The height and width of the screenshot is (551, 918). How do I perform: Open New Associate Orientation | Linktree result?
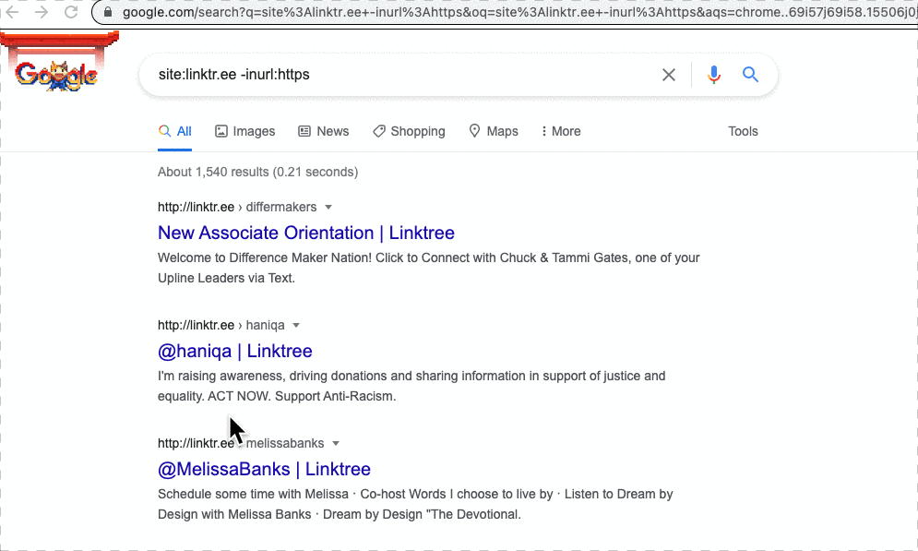[x=306, y=234]
